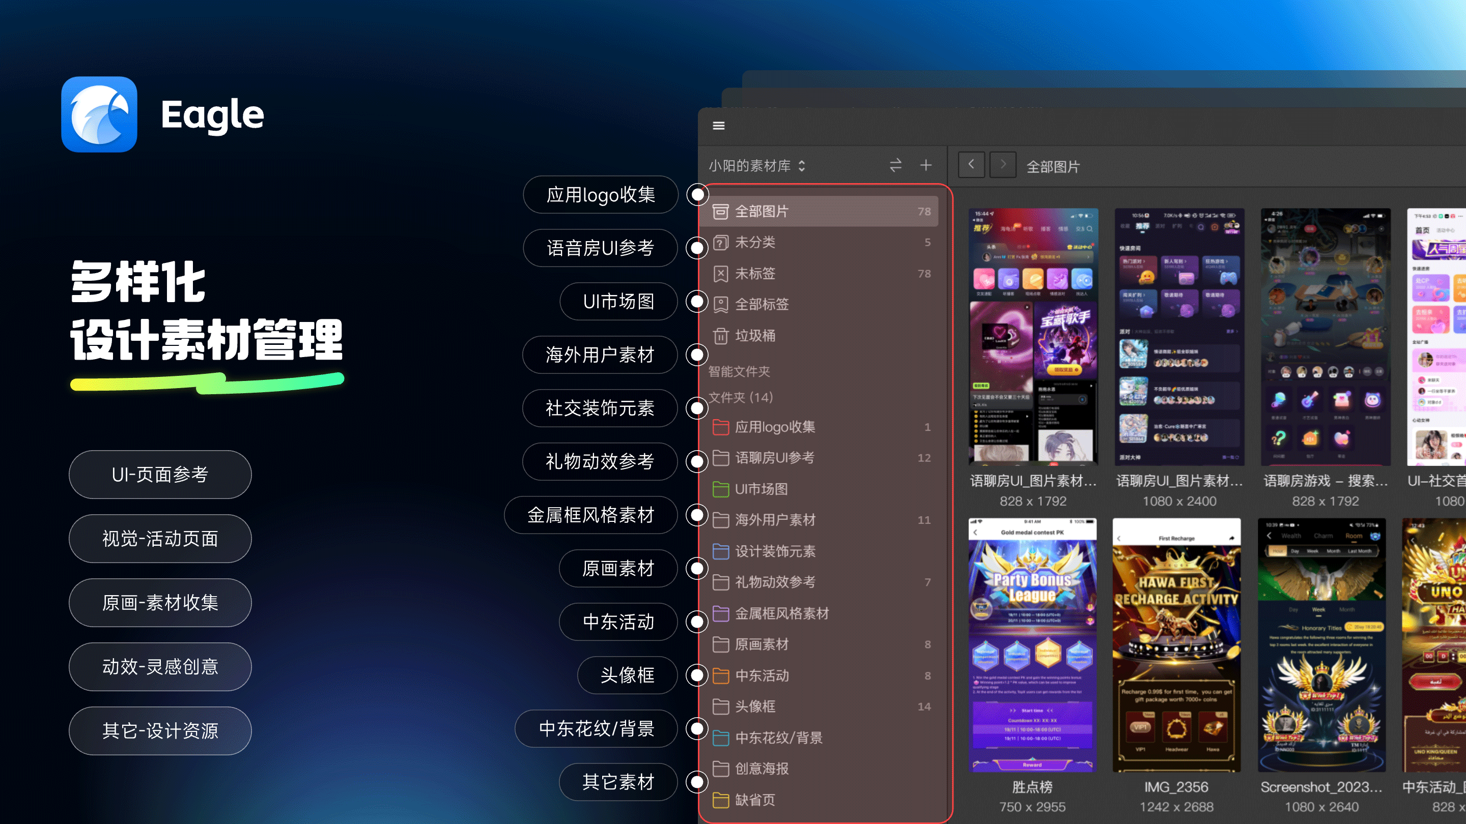Click the 视觉-活动页面 pill button
This screenshot has height=824, width=1466.
(x=160, y=539)
